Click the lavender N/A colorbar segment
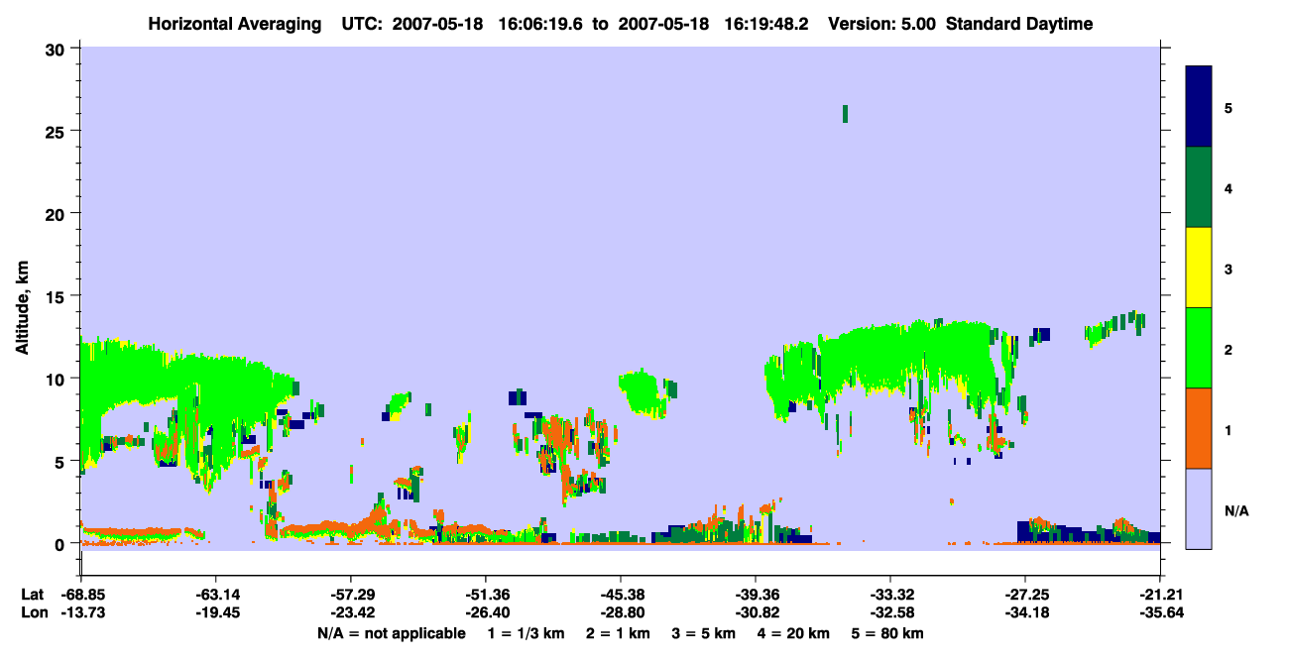The image size is (1289, 661). [x=1199, y=507]
